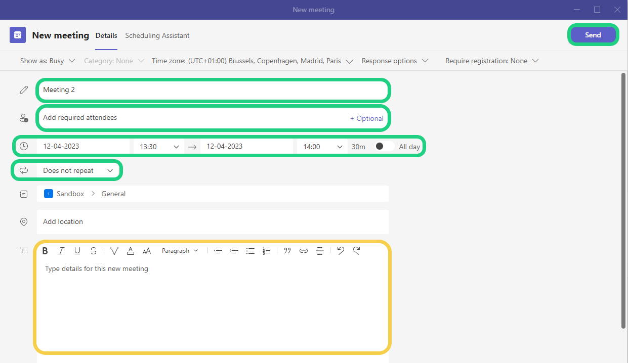Viewport: 628px width, 363px height.
Task: Apply italic formatting to text
Action: point(61,251)
